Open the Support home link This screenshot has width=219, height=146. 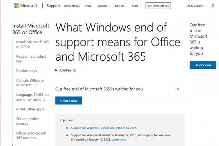[x=53, y=6]
